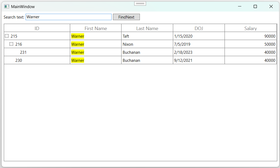Select Buchanan in row 230
The width and height of the screenshot is (280, 168).
click(x=147, y=60)
